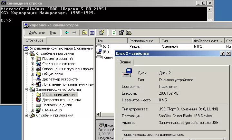The height and width of the screenshot is (140, 232).
Task: Click the Логические диски icon
Action: tap(38, 105)
